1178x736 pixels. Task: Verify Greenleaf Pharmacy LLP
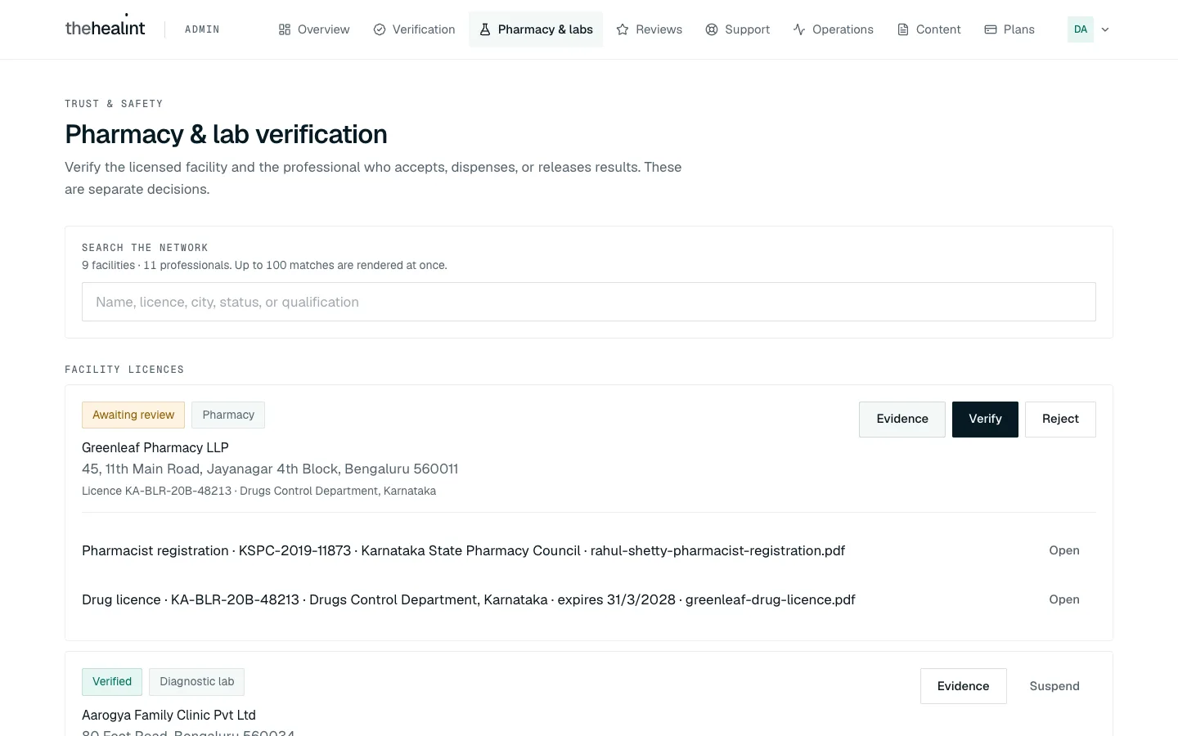point(985,420)
